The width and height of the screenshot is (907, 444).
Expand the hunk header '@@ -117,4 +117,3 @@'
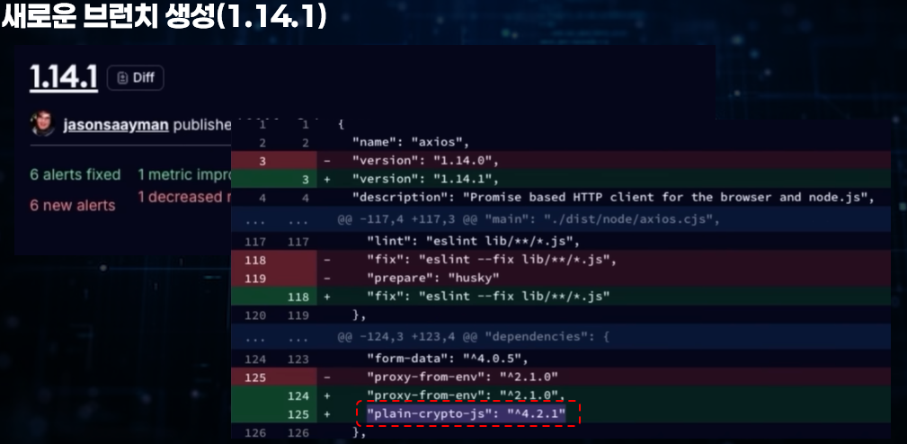click(561, 219)
